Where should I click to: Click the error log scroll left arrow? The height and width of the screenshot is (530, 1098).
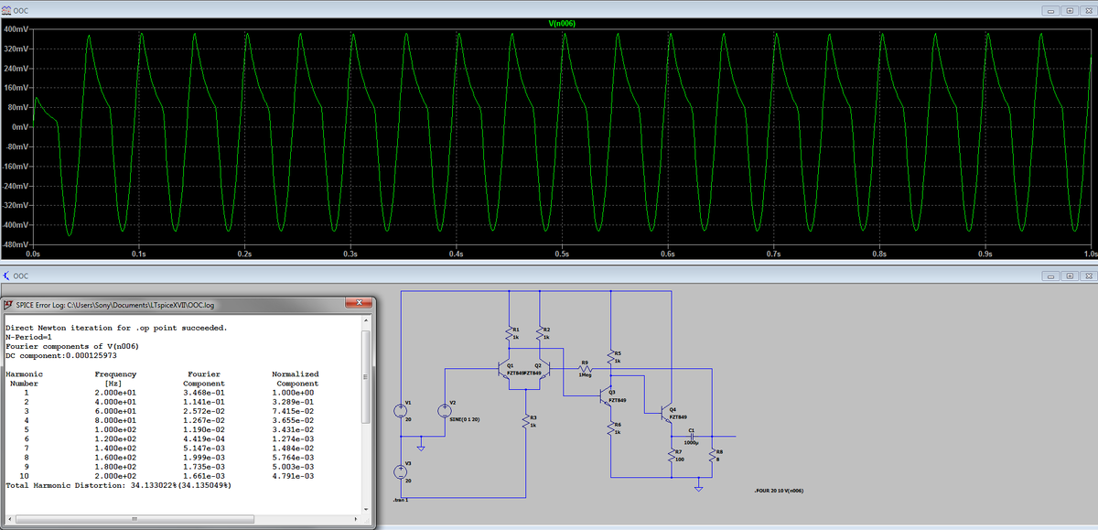coord(8,520)
